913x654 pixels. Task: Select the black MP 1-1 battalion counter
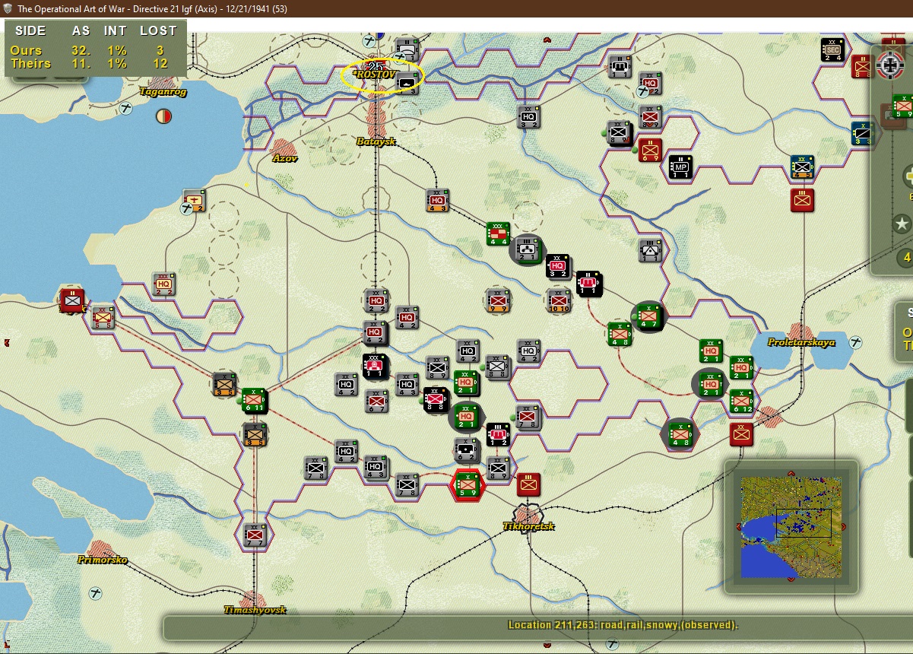(680, 166)
